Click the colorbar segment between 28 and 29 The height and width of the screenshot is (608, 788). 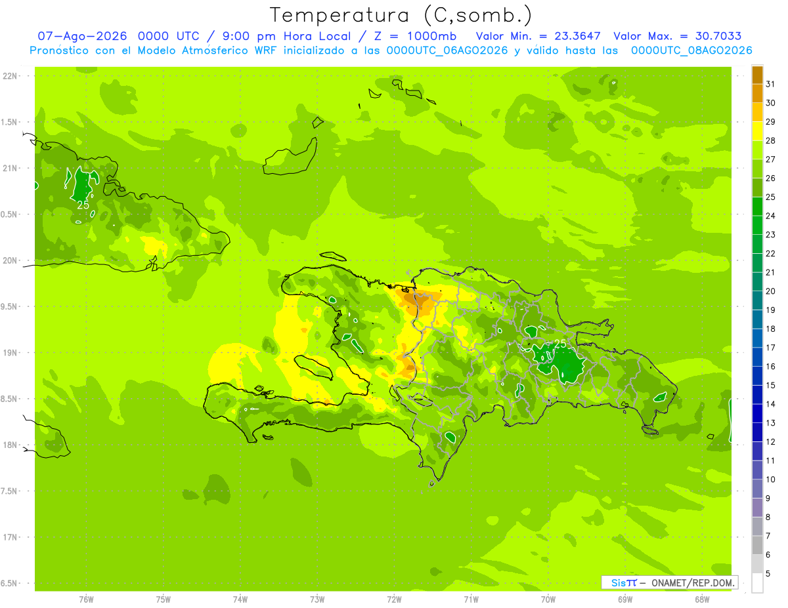pyautogui.click(x=757, y=131)
